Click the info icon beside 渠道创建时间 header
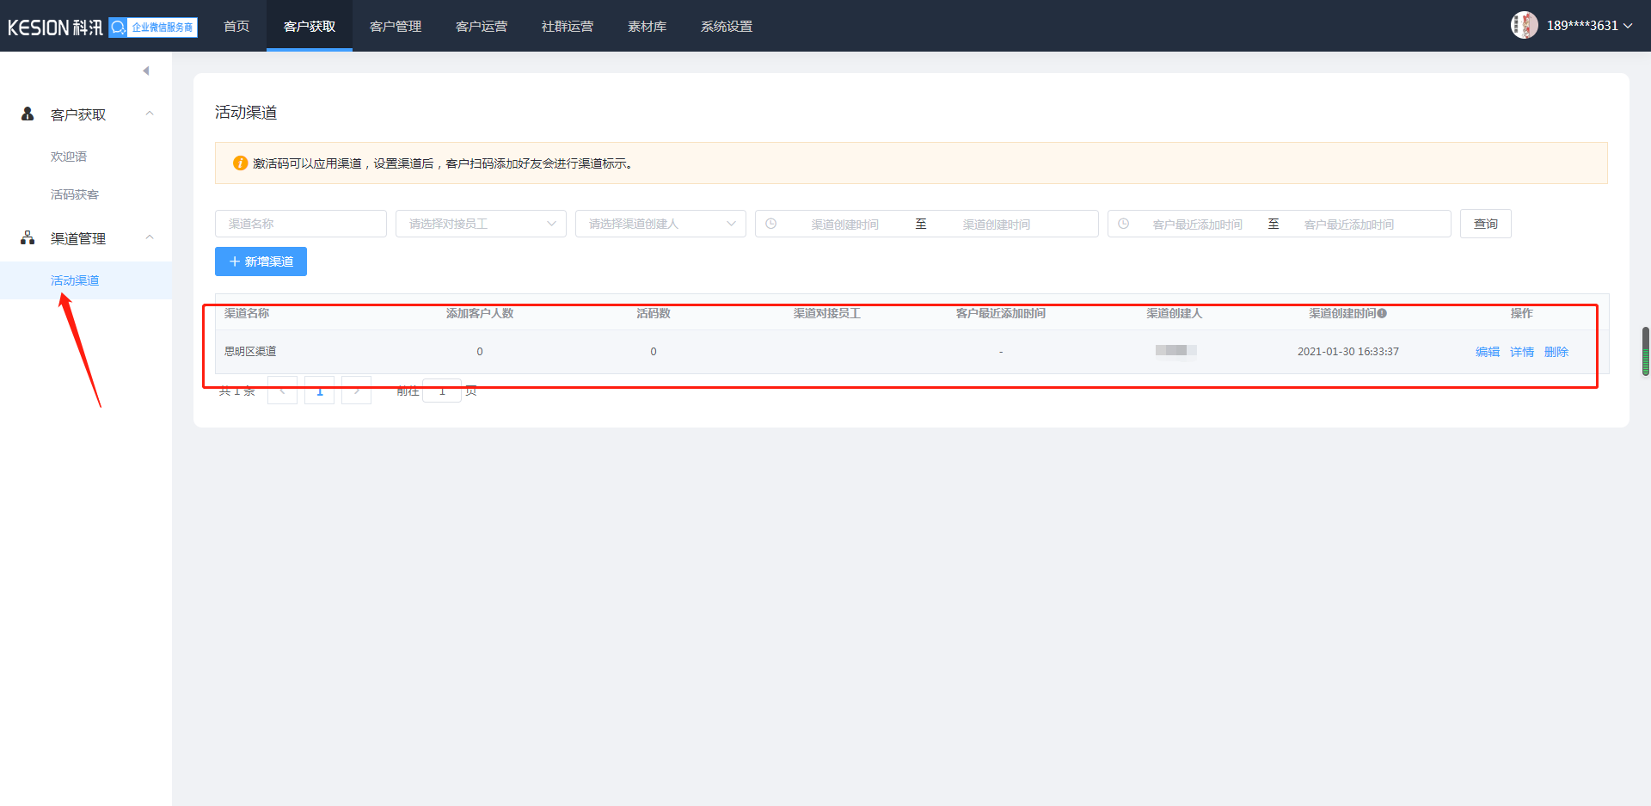Viewport: 1651px width, 806px height. pos(1382,313)
